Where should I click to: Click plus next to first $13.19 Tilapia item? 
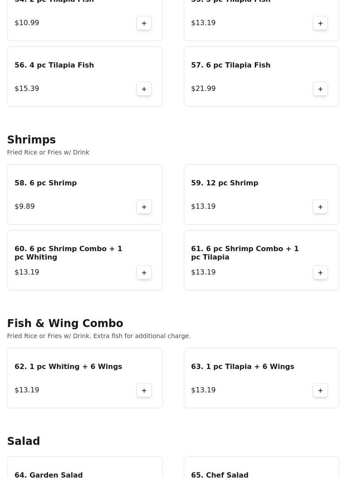tap(320, 23)
